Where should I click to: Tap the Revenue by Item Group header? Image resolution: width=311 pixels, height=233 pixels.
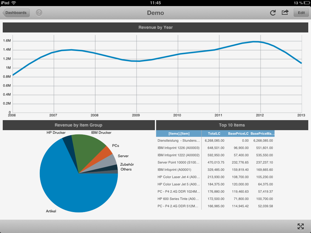pyautogui.click(x=79, y=125)
